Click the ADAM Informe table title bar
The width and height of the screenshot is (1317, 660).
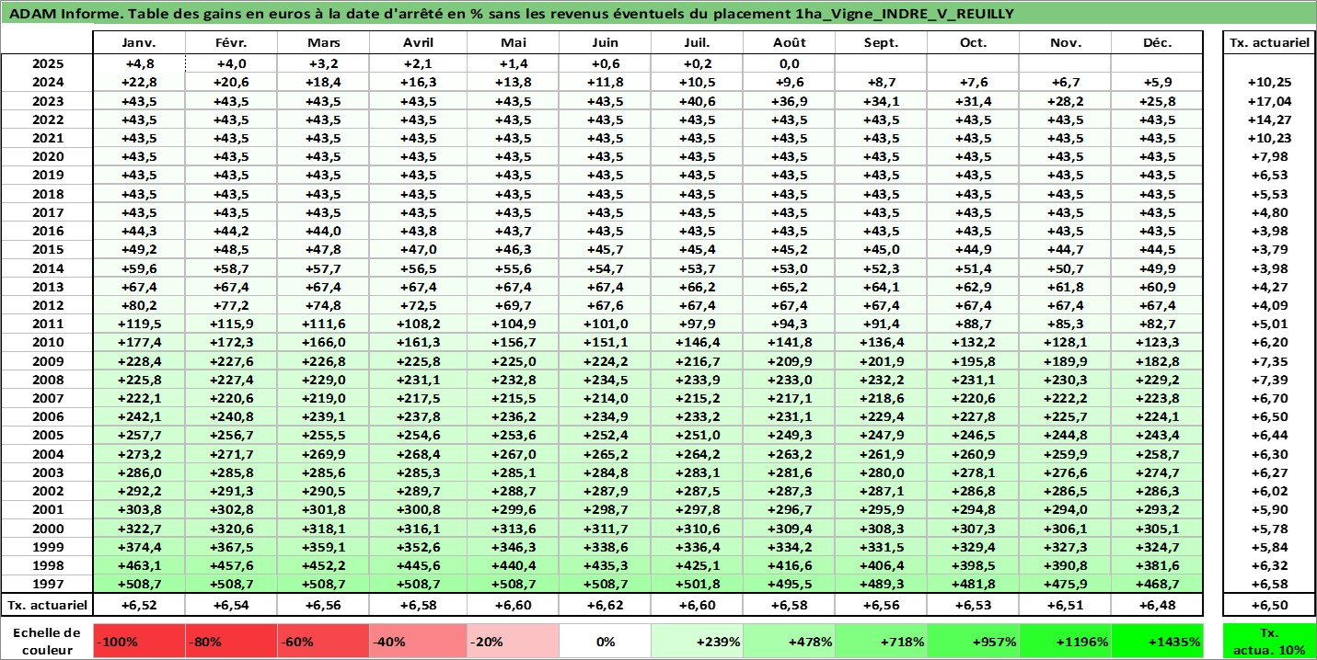[658, 14]
